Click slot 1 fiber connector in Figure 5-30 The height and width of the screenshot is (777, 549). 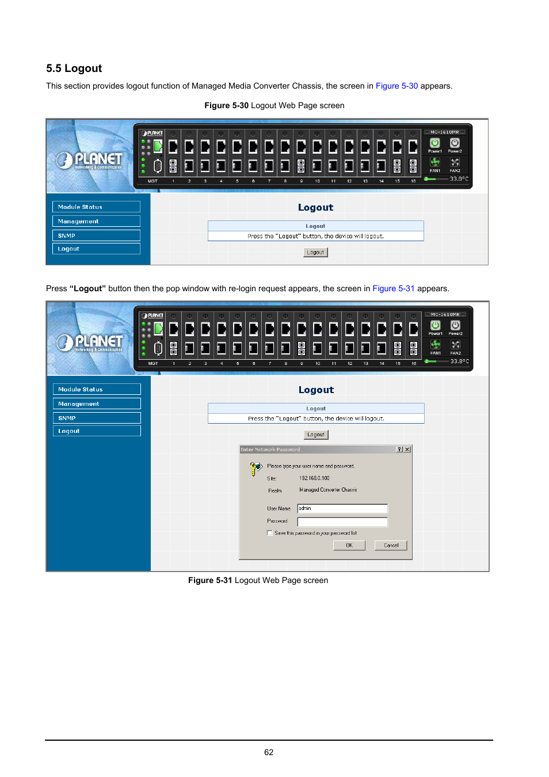coord(173,166)
